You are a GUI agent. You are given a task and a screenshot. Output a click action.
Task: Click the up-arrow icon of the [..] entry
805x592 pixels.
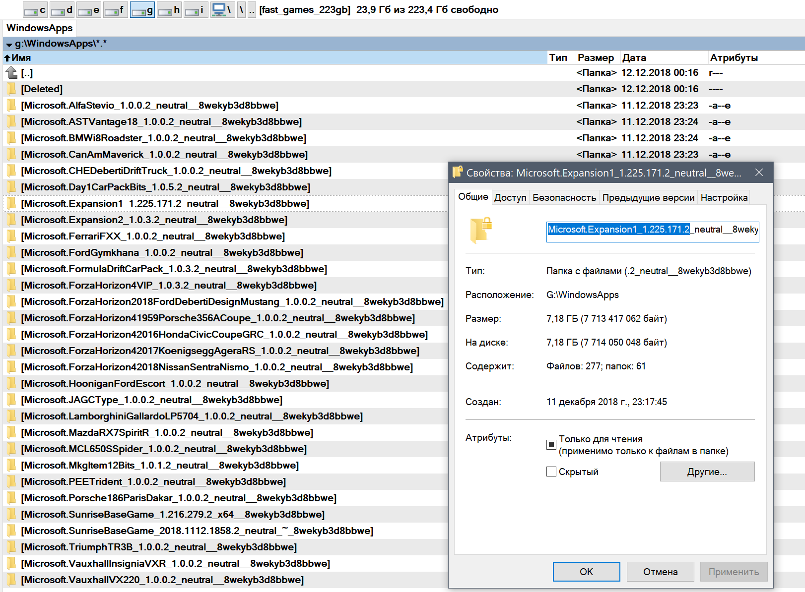click(x=11, y=73)
